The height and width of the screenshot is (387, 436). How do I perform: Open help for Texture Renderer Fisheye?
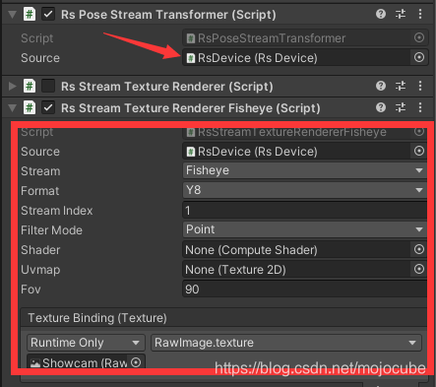(381, 107)
